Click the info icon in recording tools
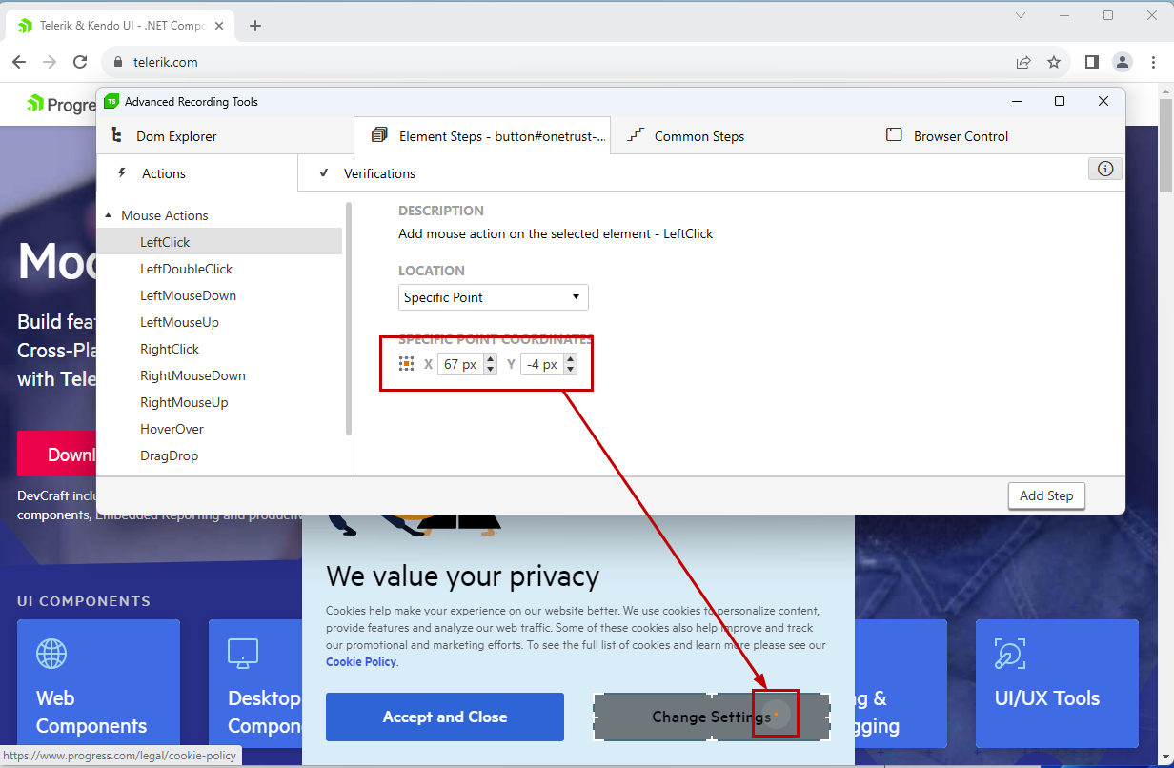 click(x=1105, y=169)
